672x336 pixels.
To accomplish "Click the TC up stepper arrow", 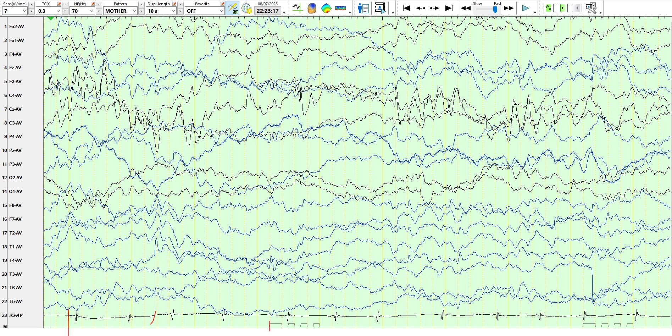I will pos(65,5).
